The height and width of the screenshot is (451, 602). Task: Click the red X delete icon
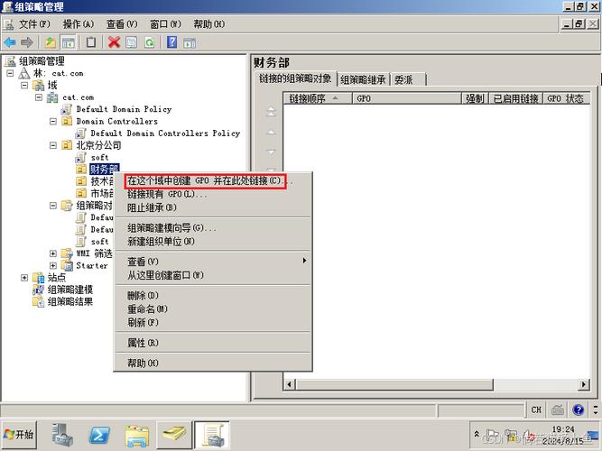114,42
